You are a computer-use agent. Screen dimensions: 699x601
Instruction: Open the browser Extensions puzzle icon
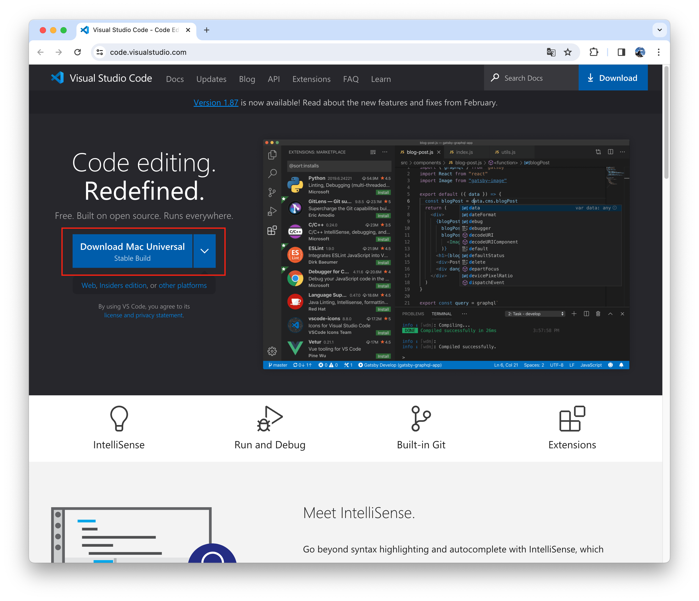[594, 52]
